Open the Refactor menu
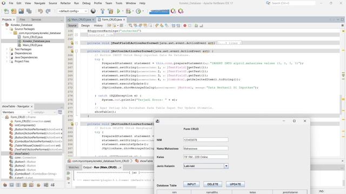Viewport: 346px width, 194px height. click(65, 3)
